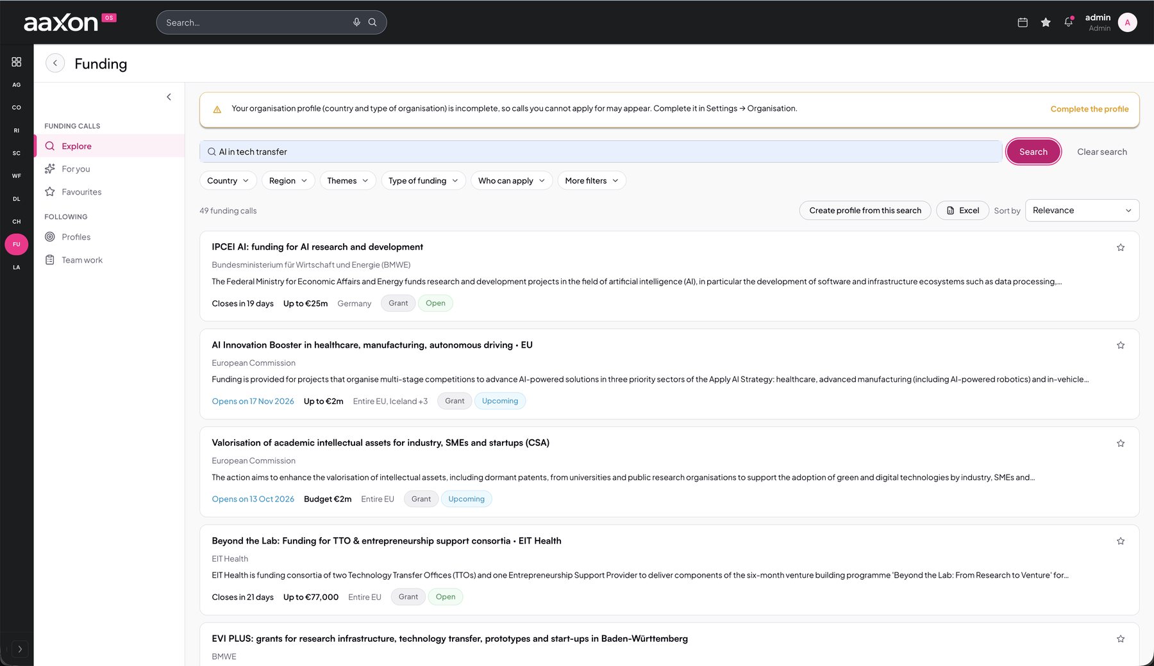This screenshot has width=1154, height=666.
Task: Click the top Search... input field
Action: tap(271, 22)
